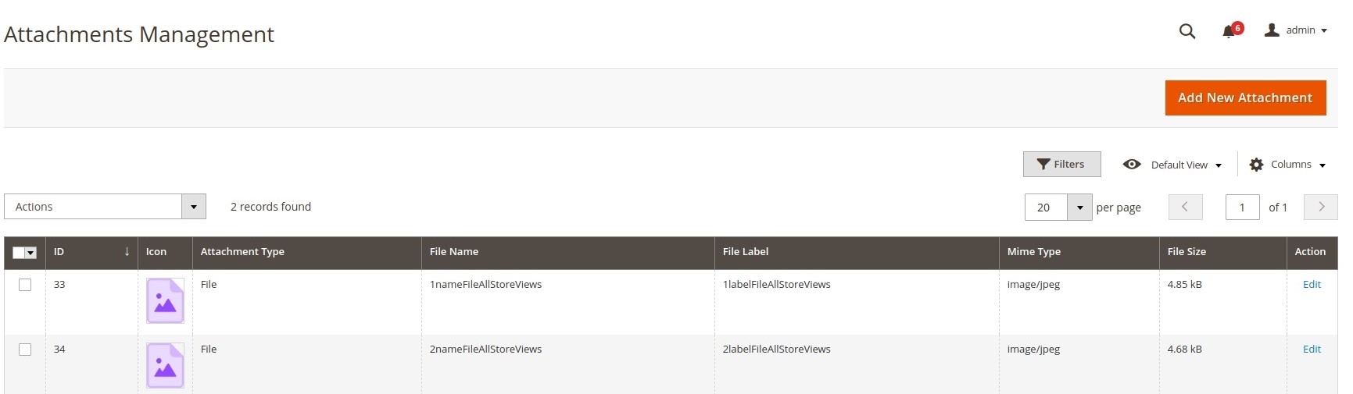The image size is (1353, 394).
Task: Open the notifications bell
Action: pyautogui.click(x=1229, y=31)
